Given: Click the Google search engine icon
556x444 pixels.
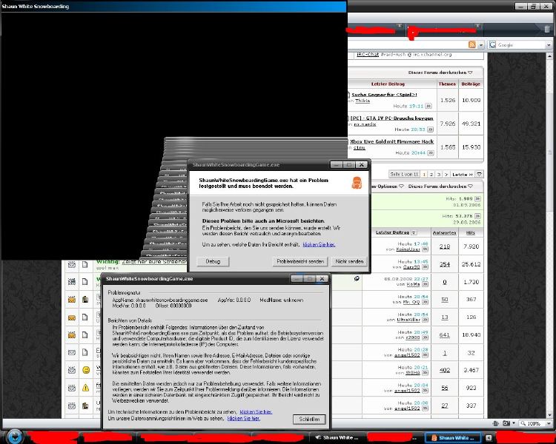Looking at the screenshot, I should click(492, 45).
